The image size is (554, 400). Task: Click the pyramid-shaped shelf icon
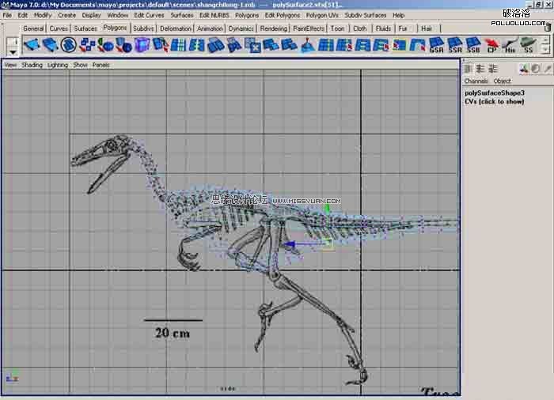pyautogui.click(x=307, y=46)
